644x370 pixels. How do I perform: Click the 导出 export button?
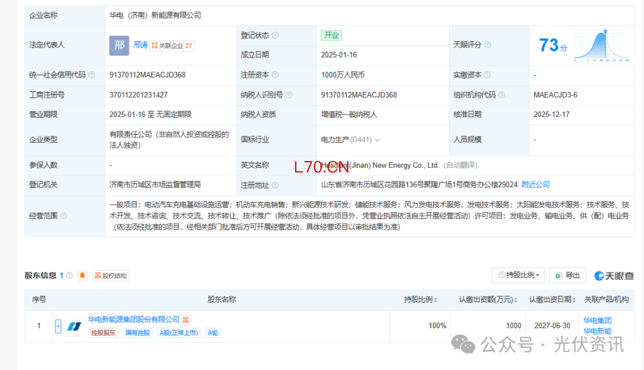click(567, 275)
